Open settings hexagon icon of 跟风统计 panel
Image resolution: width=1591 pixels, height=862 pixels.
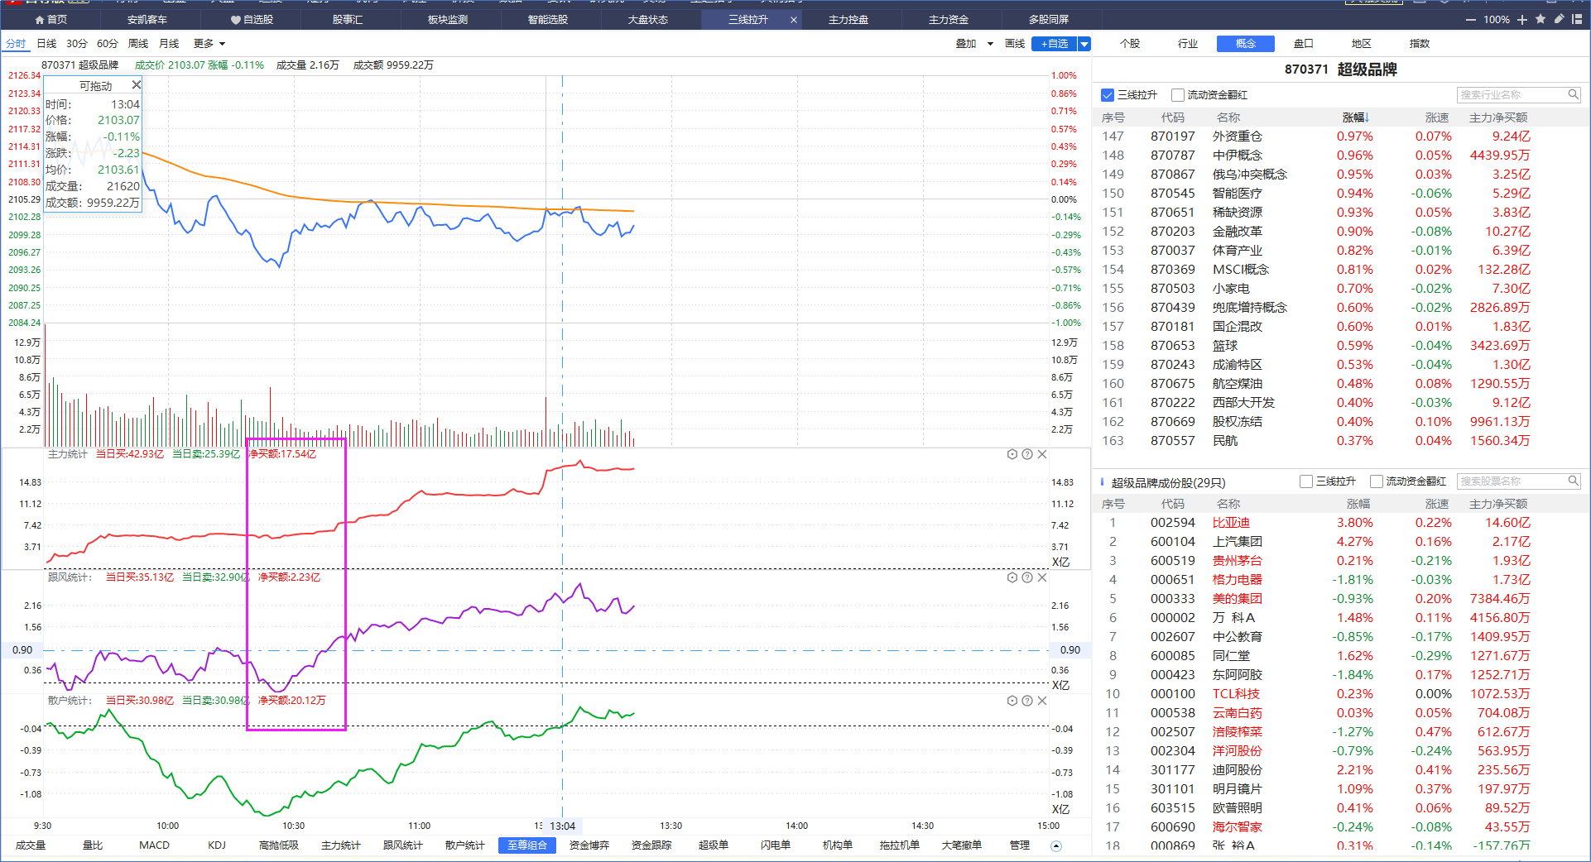pos(1012,577)
